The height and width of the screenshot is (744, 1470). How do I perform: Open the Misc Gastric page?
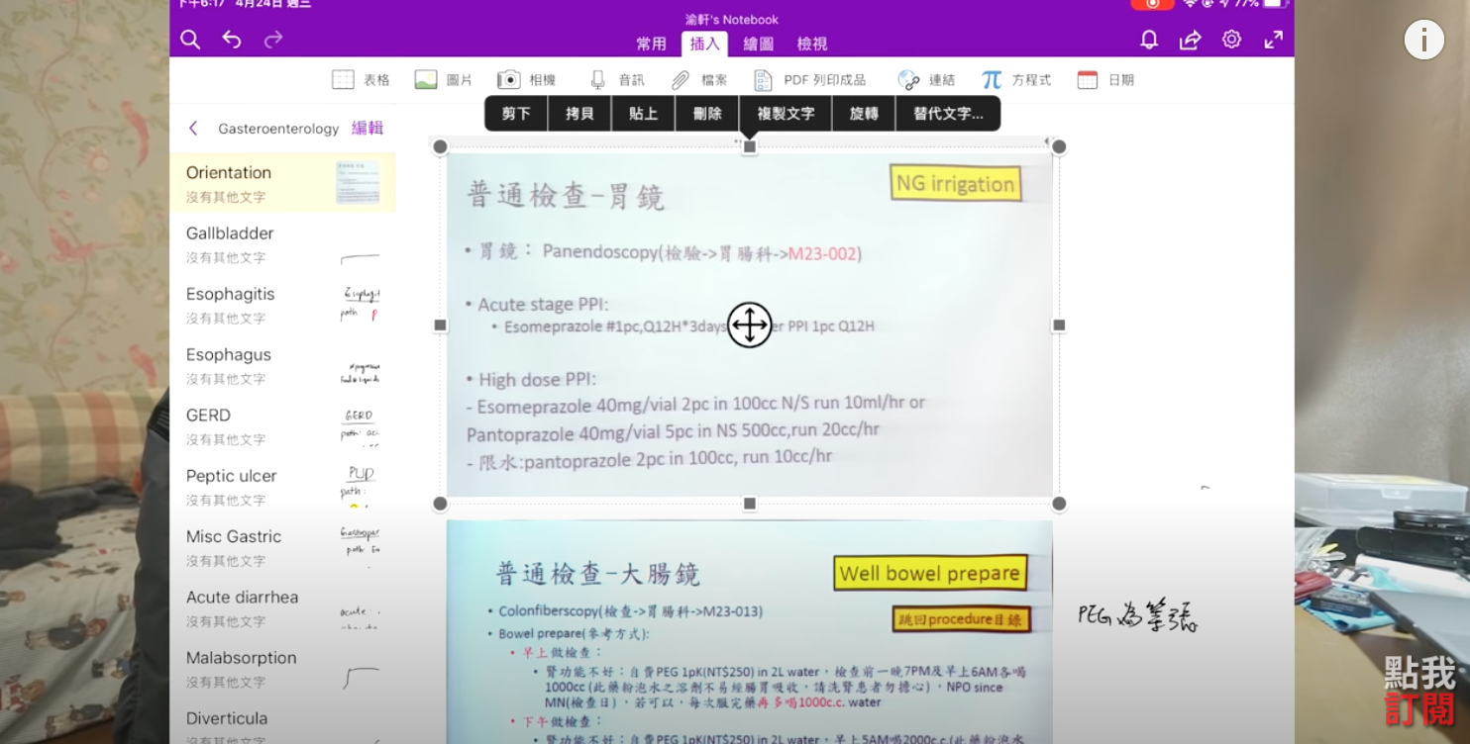(x=283, y=546)
